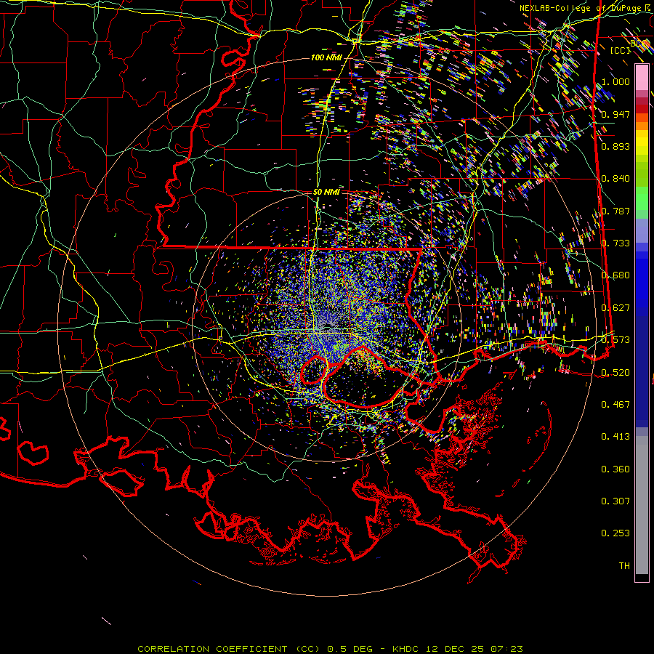
Task: Click the 0.787 scale value
Action: (615, 211)
